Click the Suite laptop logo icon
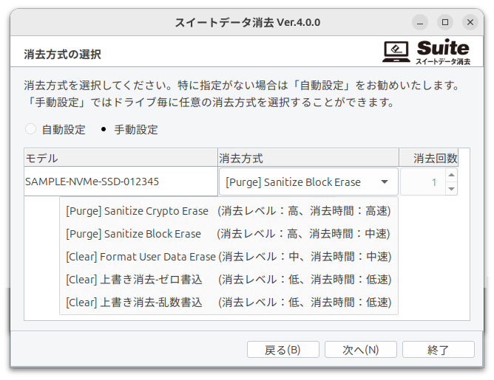Viewport: 494px width, 380px height. pos(398,51)
